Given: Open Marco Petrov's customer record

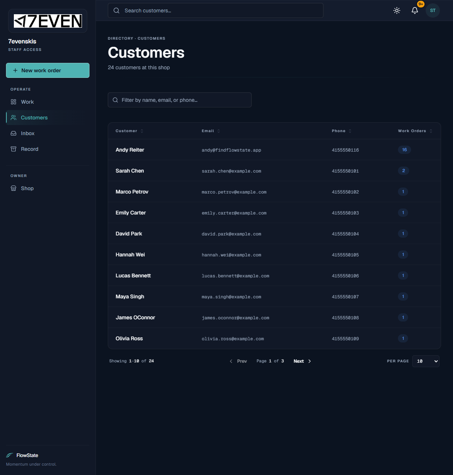Looking at the screenshot, I should 132,192.
